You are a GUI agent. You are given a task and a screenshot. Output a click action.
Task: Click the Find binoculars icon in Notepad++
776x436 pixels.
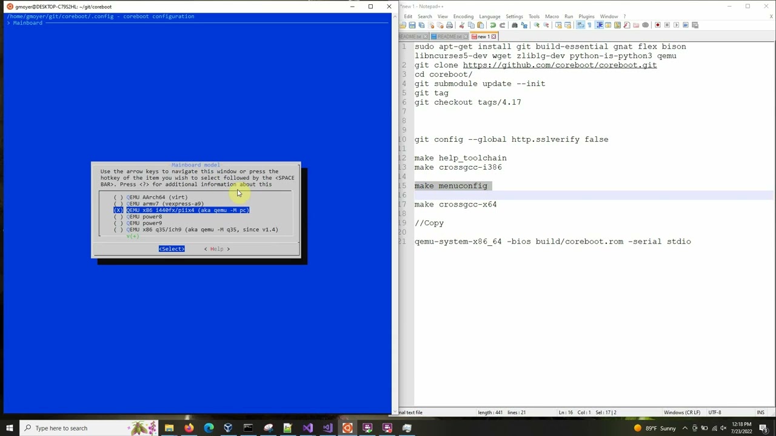[515, 25]
